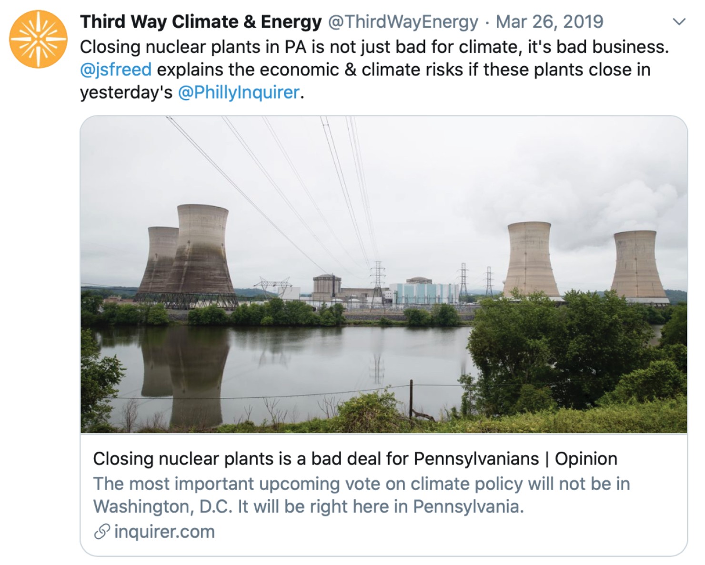This screenshot has height=565, width=705.
Task: Visit inquirer.com through the domain link
Action: coord(152,532)
